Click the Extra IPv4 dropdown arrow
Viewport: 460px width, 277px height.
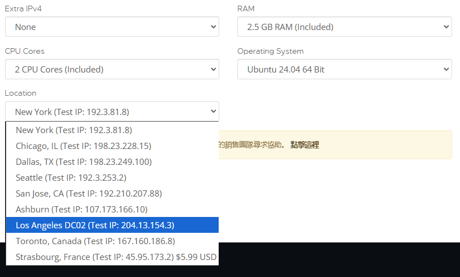coord(213,27)
